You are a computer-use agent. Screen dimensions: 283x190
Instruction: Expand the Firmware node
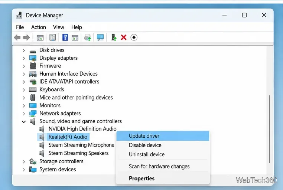24,66
